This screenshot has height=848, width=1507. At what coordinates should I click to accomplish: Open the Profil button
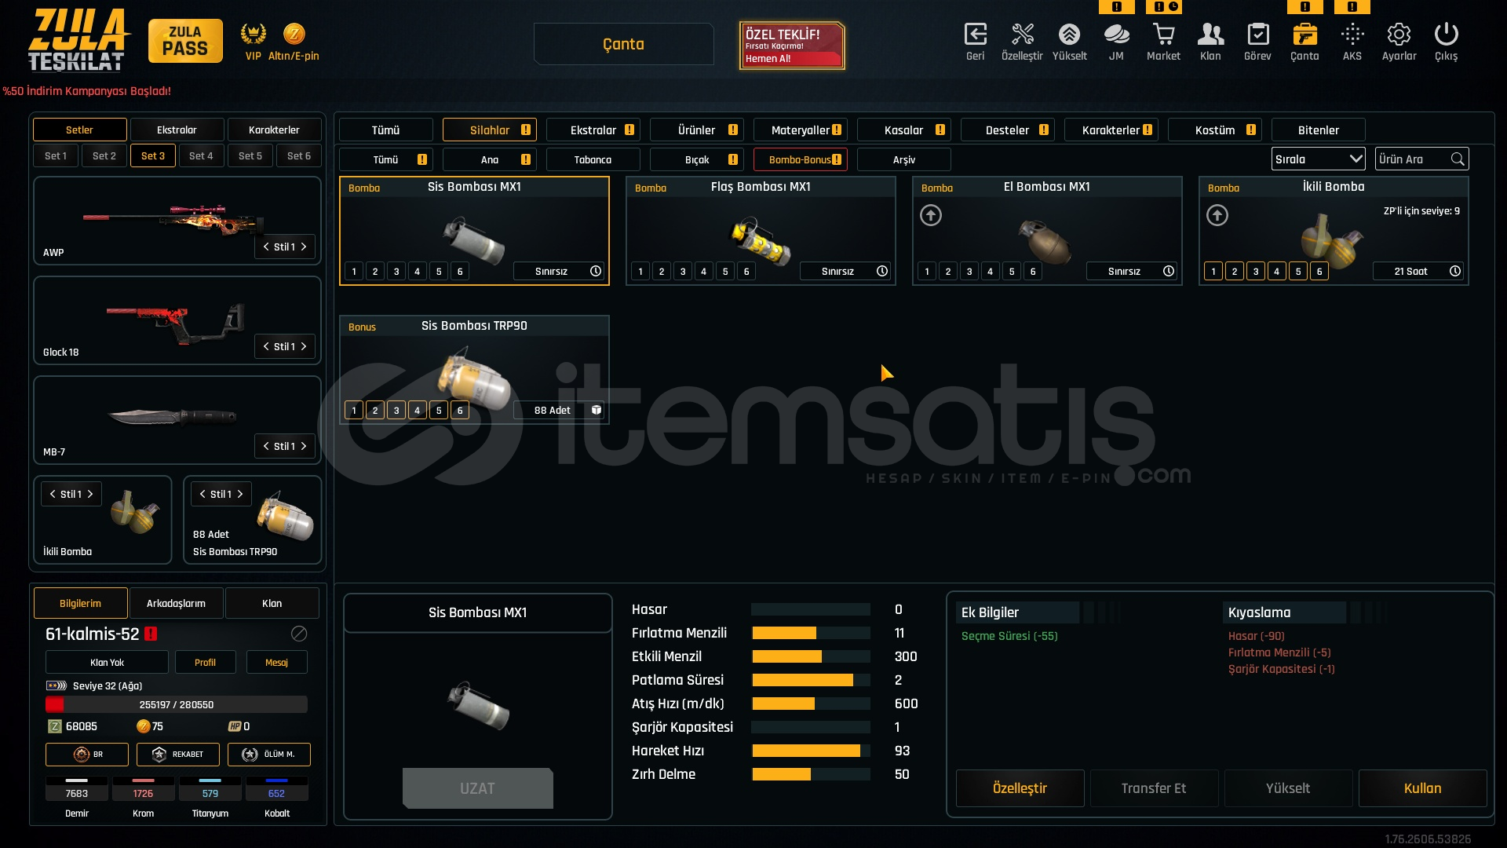(x=206, y=662)
